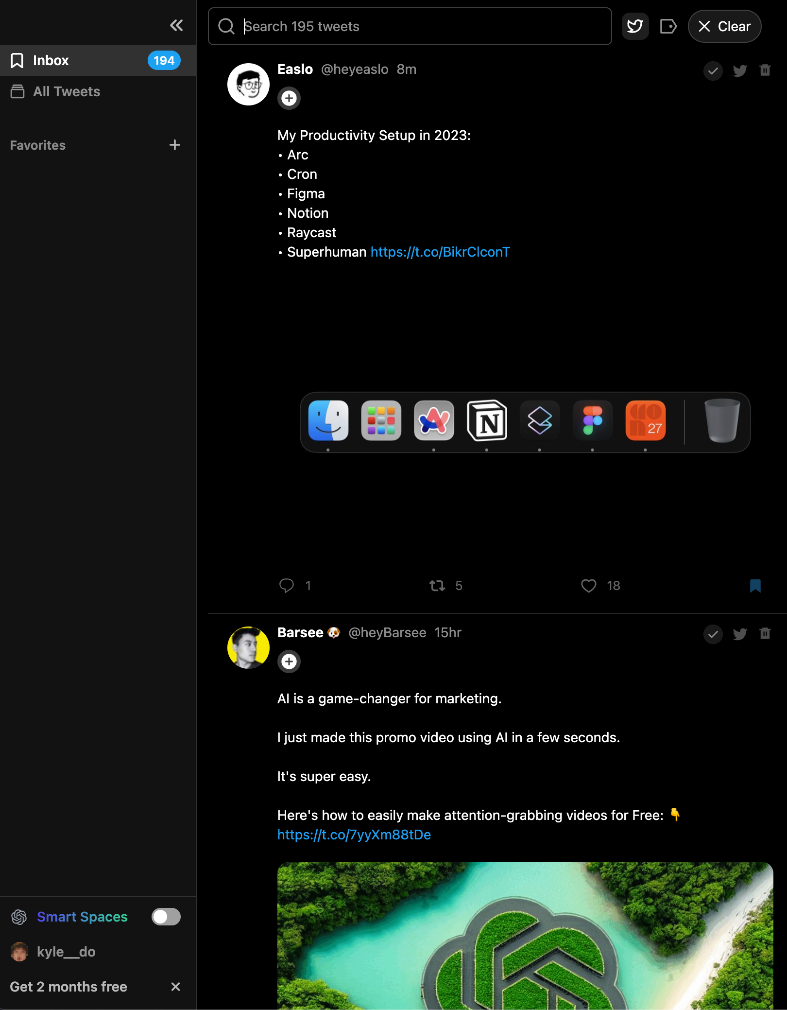Click the Barsee author name
787x1010 pixels.
point(300,632)
